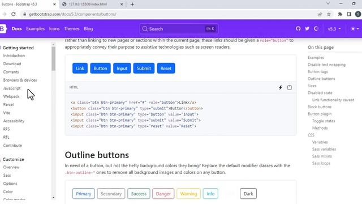Close the Buttons Bootstrap tab
Viewport: 362px width, 204px height.
[54, 4]
